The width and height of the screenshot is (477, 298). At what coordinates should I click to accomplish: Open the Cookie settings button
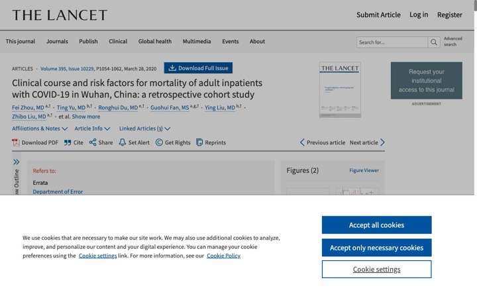pos(376,270)
